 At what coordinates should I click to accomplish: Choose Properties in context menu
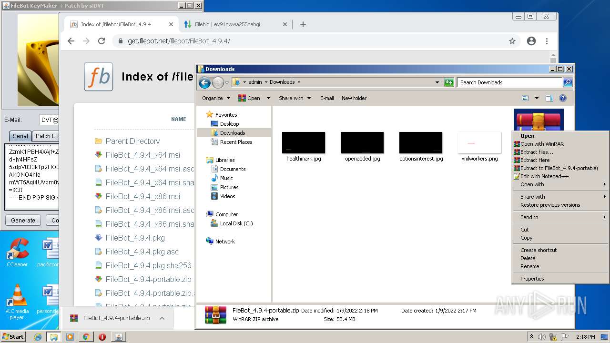[x=560, y=279]
